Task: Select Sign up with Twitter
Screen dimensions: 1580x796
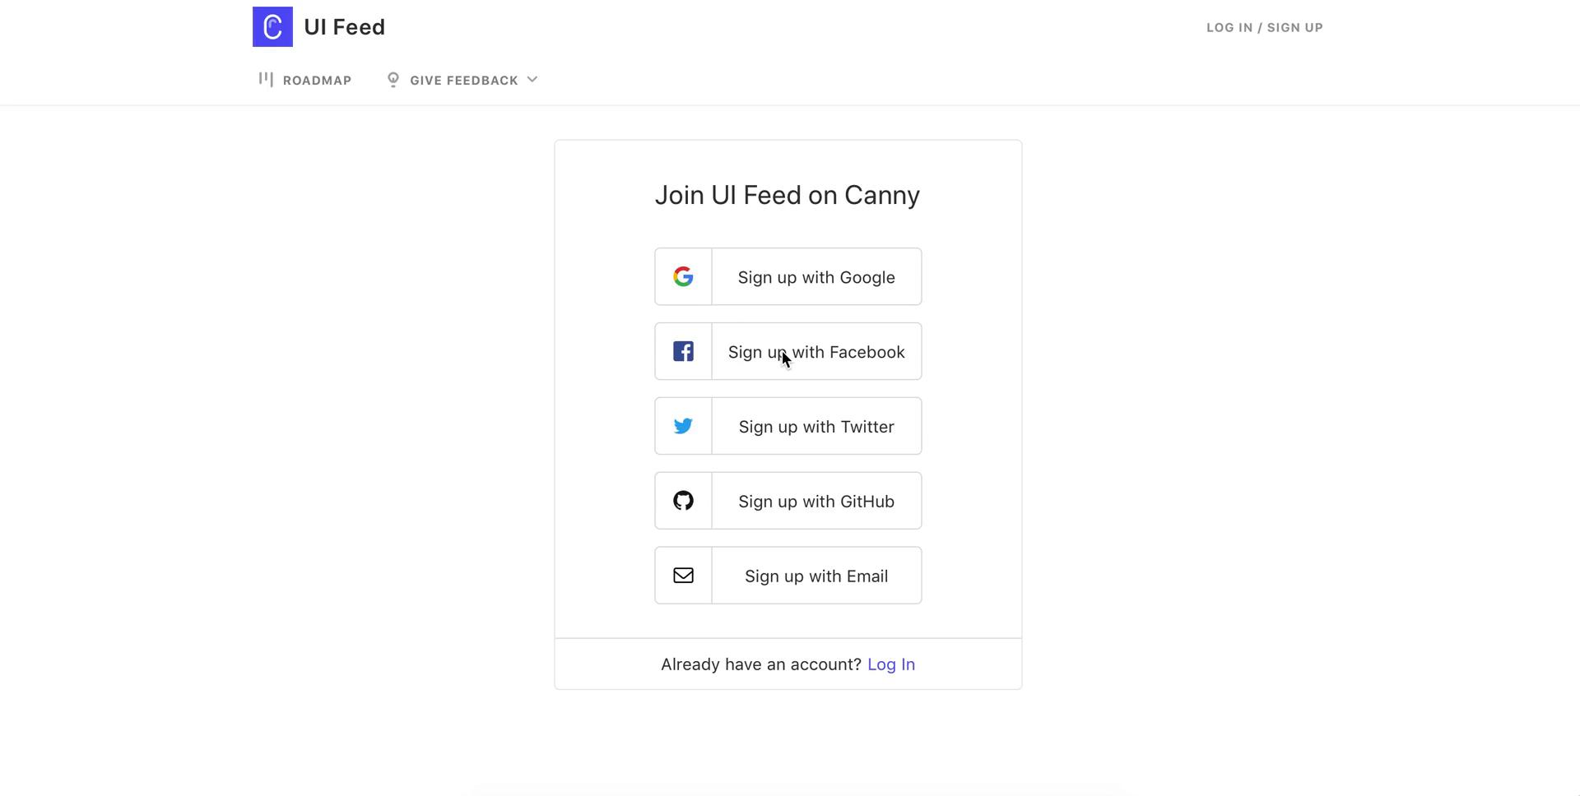Action: pyautogui.click(x=816, y=426)
